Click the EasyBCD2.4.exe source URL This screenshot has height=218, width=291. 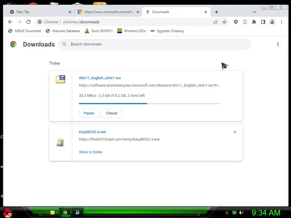119,139
